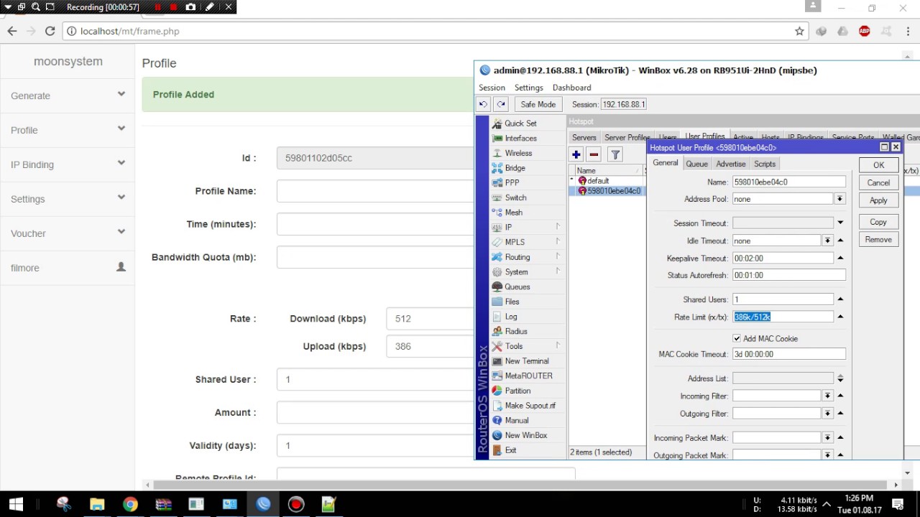Image resolution: width=920 pixels, height=517 pixels.
Task: Open the Windows Start menu
Action: (x=16, y=504)
